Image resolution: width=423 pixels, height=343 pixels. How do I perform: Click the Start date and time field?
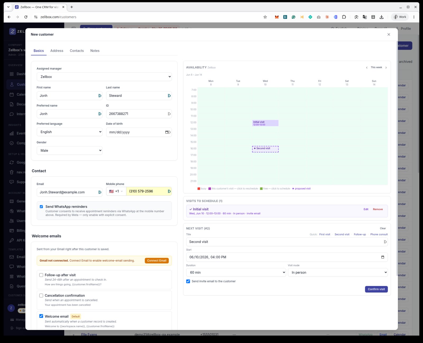coord(287,257)
